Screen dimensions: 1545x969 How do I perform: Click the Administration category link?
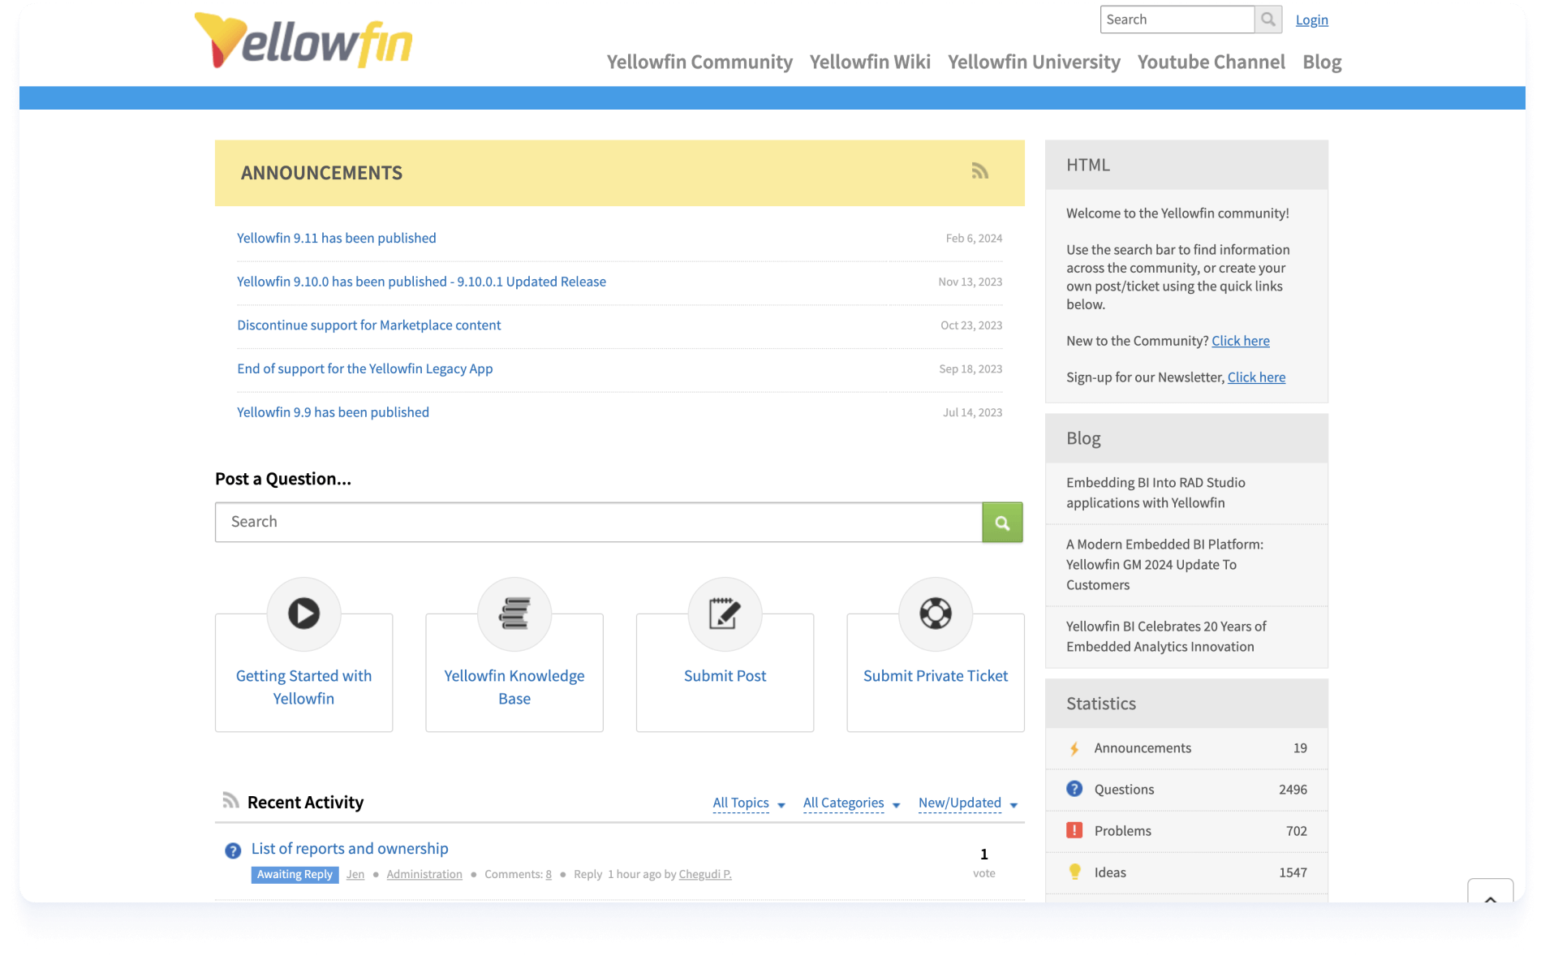point(424,874)
